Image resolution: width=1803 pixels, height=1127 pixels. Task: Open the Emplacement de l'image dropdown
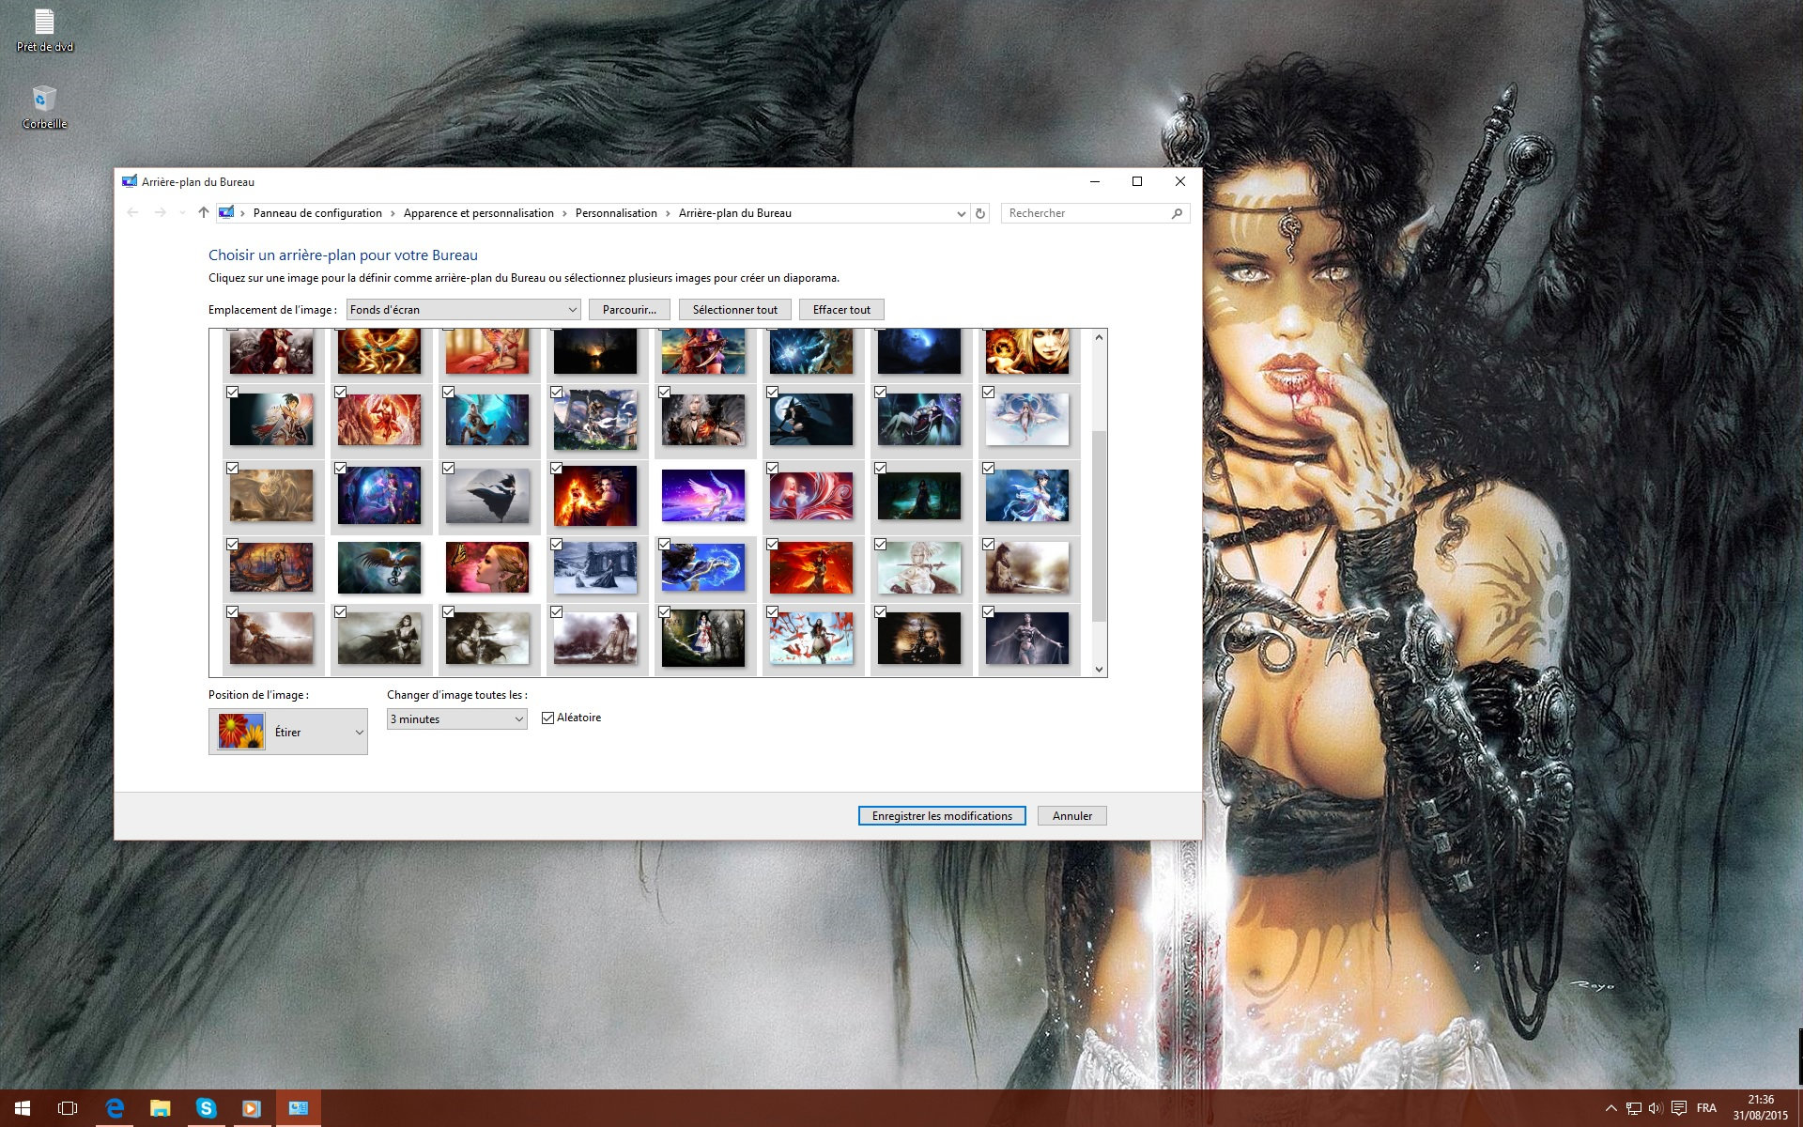pos(464,310)
